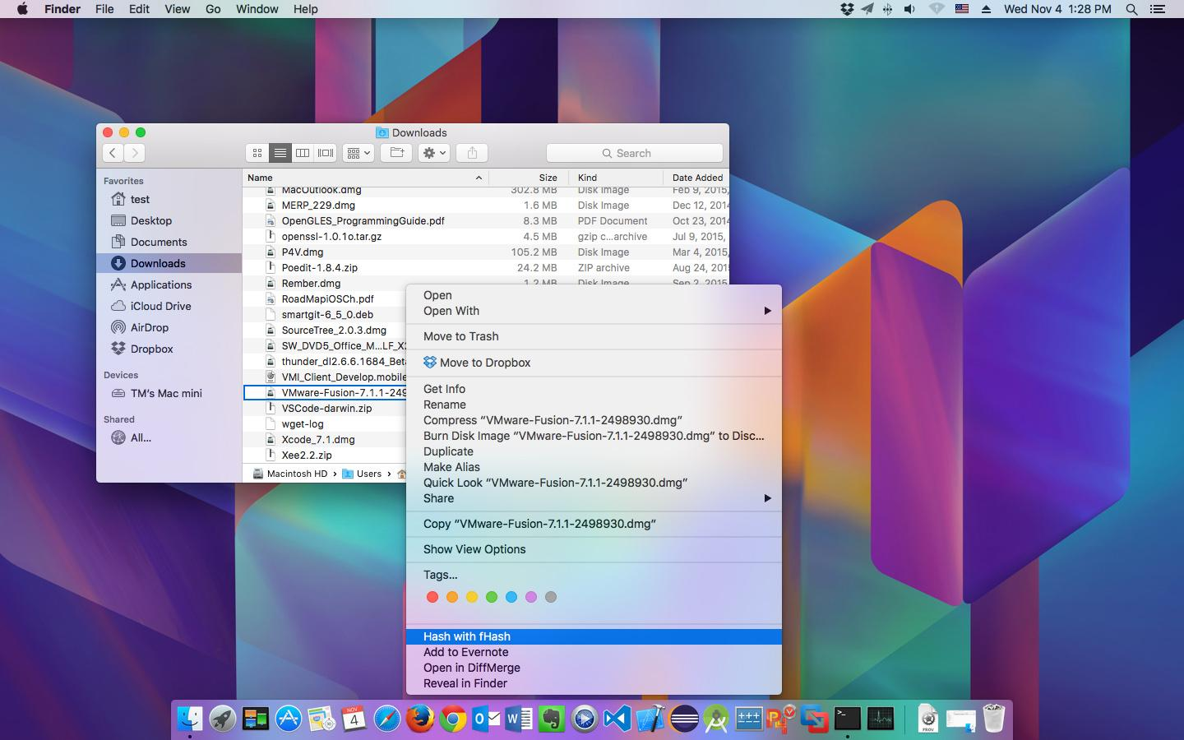Open Applications in the Finder sidebar
Screen dimensions: 1184x740
[x=160, y=284]
